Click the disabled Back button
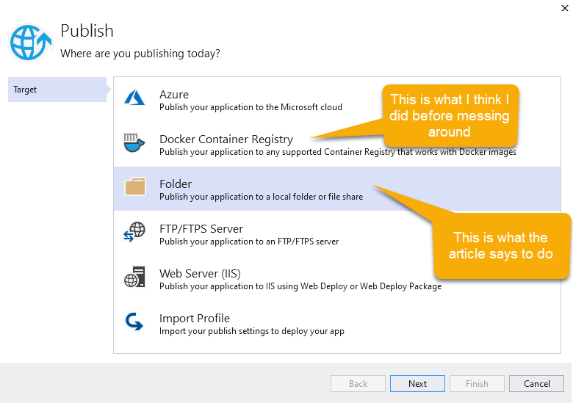This screenshot has height=403, width=573. (x=358, y=384)
